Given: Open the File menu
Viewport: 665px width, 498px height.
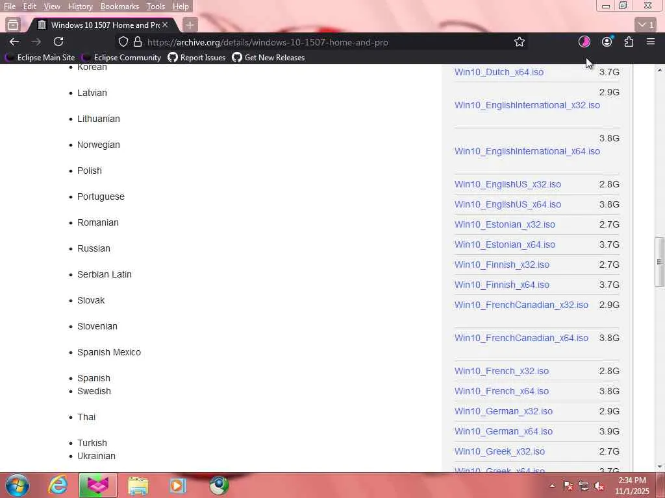Looking at the screenshot, I should point(9,6).
